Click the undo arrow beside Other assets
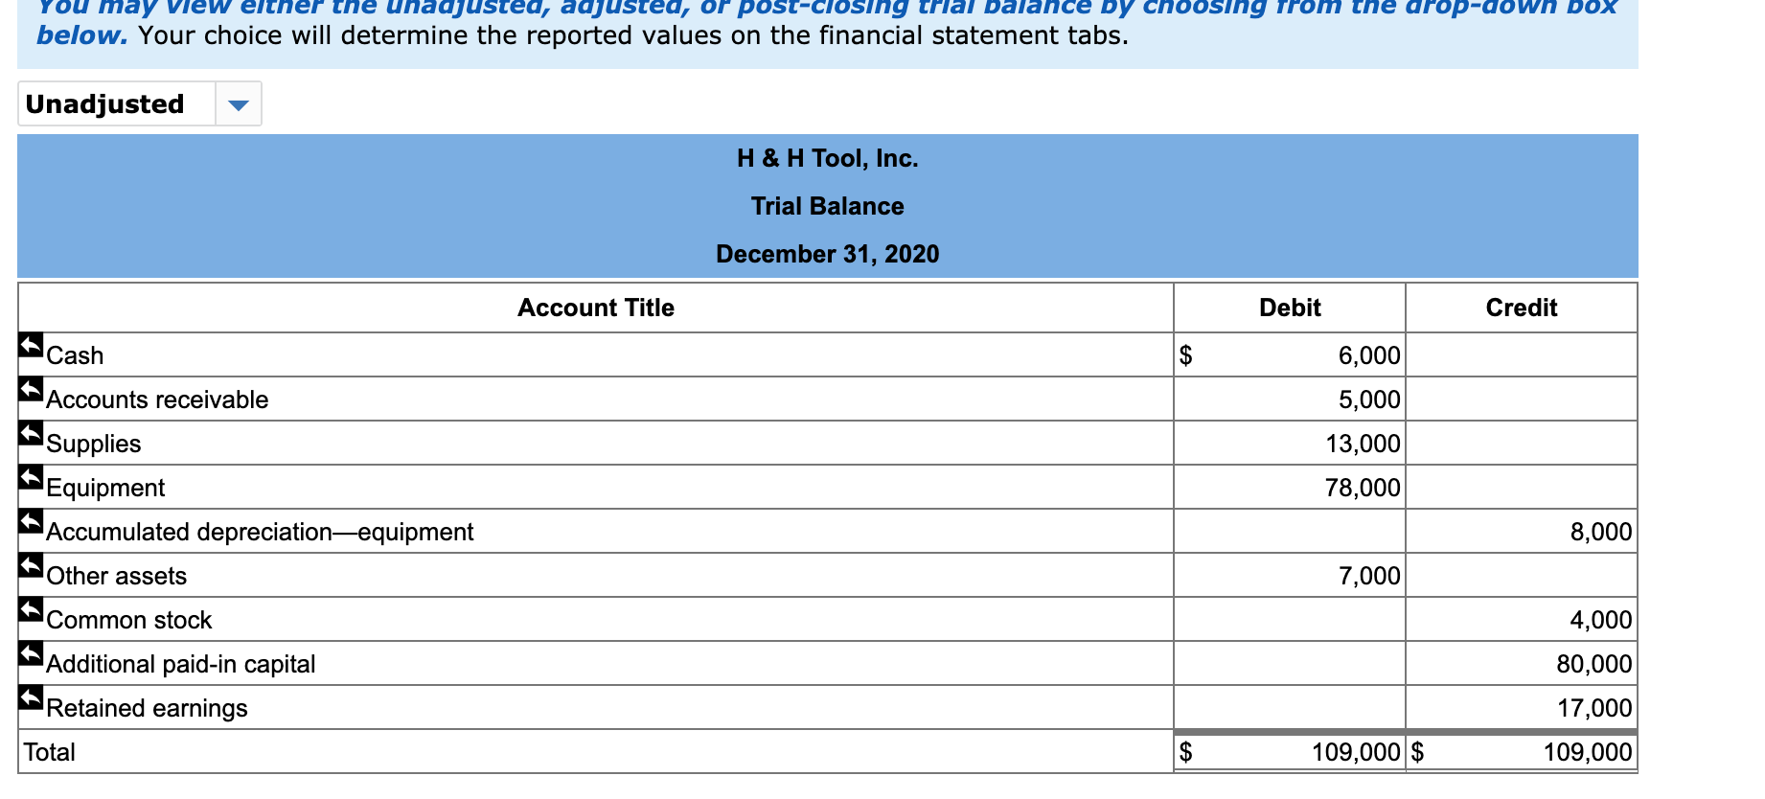 [30, 564]
